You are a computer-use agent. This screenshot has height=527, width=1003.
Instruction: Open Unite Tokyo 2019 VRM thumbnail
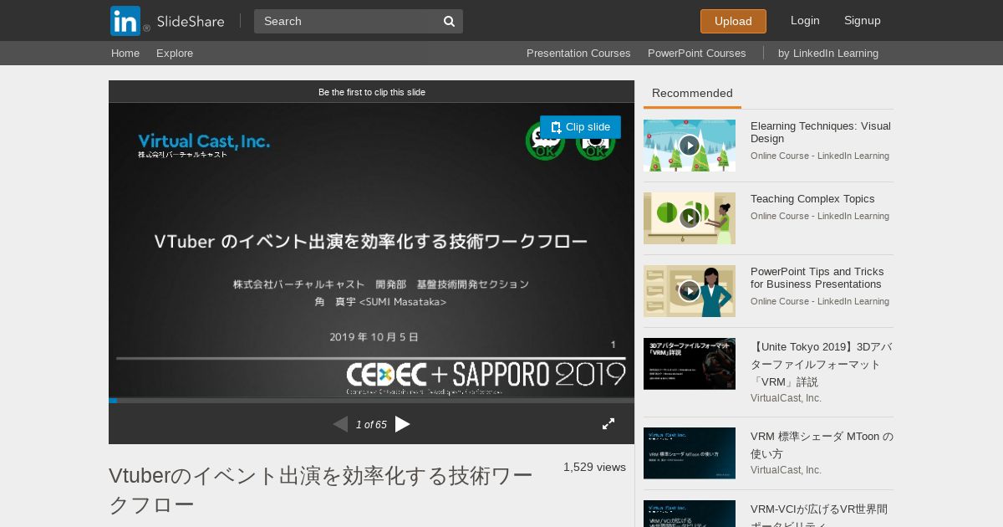pyautogui.click(x=690, y=364)
